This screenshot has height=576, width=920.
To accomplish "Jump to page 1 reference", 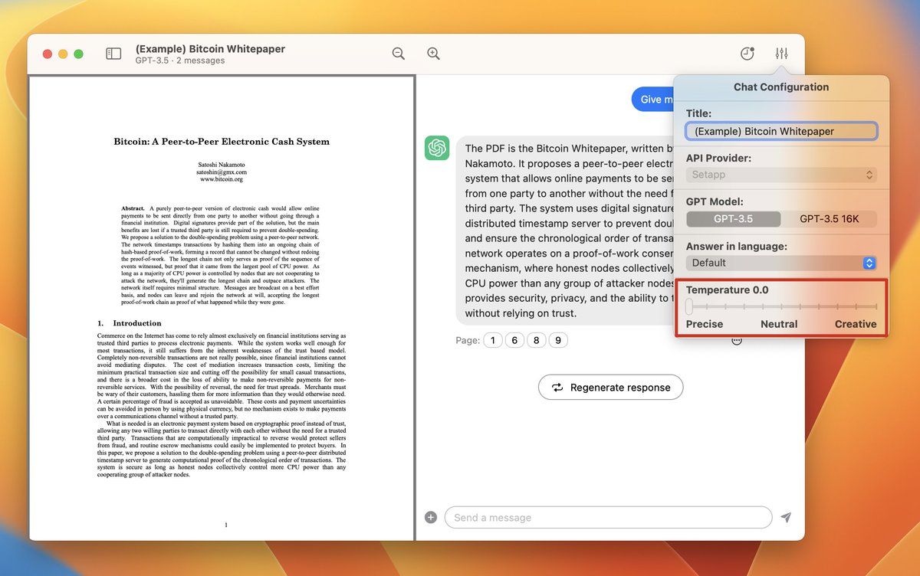I will click(x=493, y=341).
